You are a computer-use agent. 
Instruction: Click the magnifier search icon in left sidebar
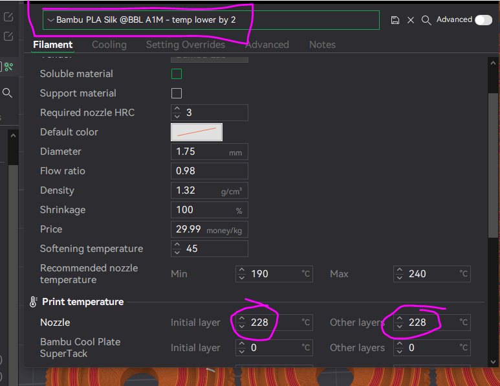pos(7,93)
